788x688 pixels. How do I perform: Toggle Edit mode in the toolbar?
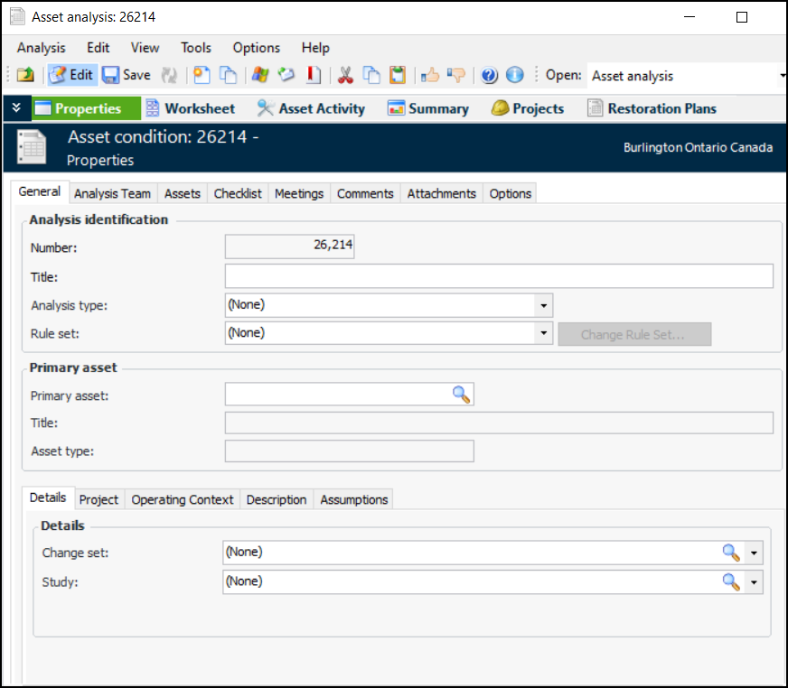(x=71, y=76)
